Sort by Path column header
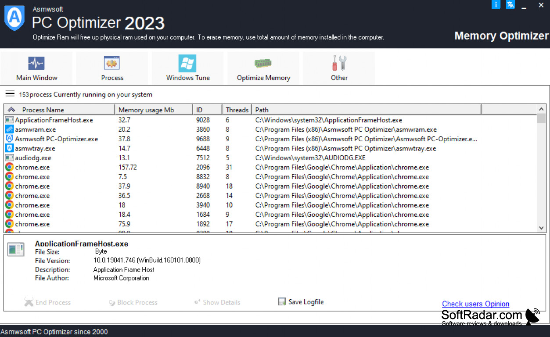The image size is (550, 337). coord(366,110)
